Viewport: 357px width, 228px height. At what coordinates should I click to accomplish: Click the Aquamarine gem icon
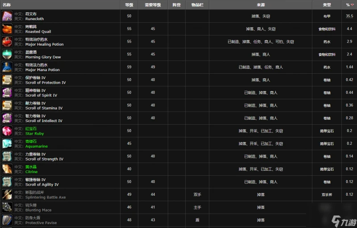pos(7,144)
